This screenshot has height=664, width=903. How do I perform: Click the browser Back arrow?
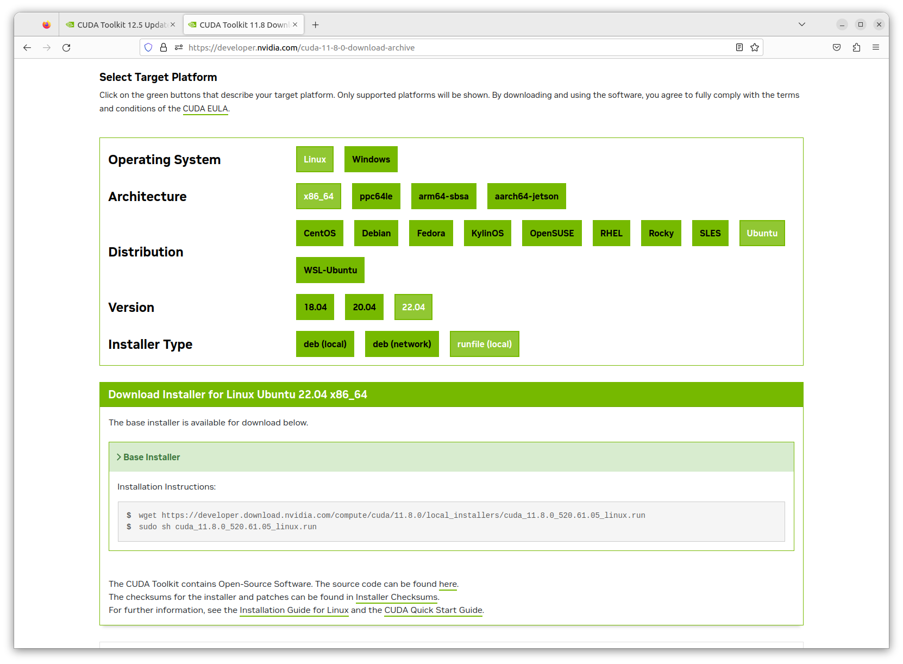point(27,48)
